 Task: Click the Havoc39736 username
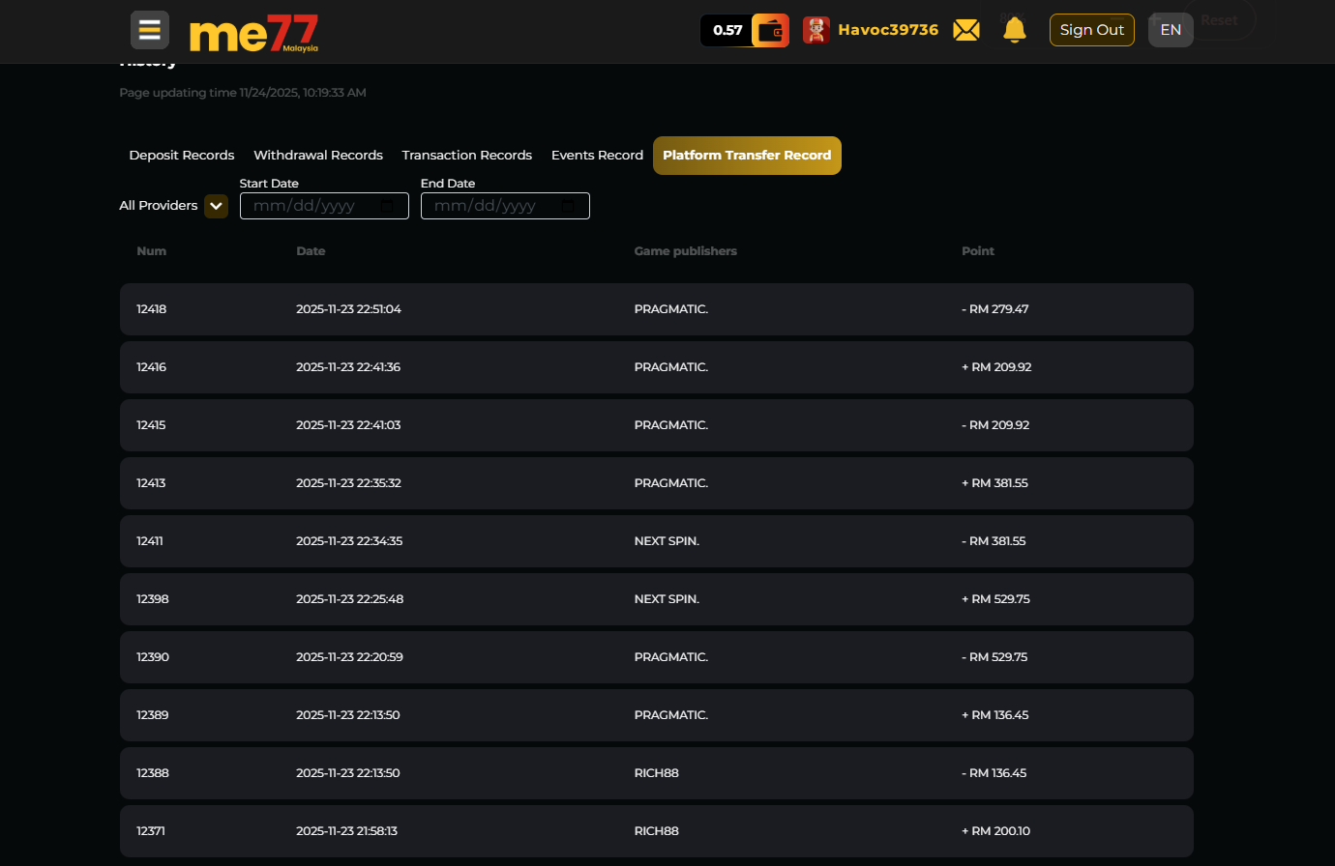(888, 30)
